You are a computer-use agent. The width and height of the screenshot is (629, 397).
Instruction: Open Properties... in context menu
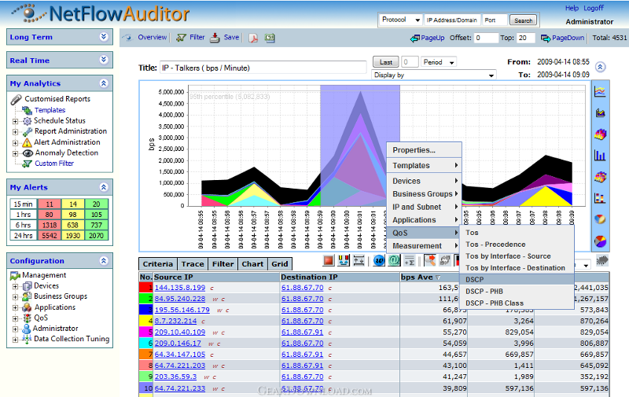424,150
